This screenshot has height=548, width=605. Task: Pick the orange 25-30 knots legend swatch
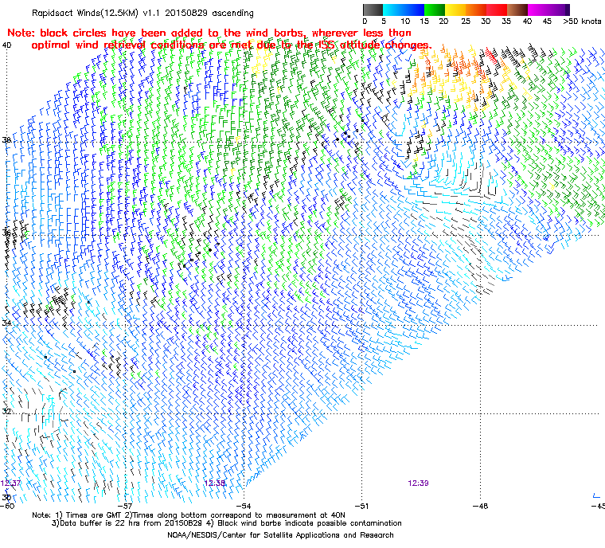point(476,10)
